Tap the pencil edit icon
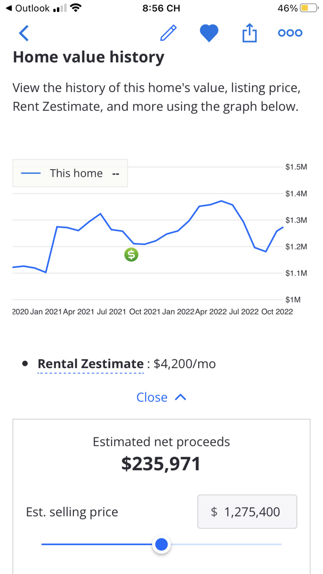The width and height of the screenshot is (323, 574). (168, 33)
